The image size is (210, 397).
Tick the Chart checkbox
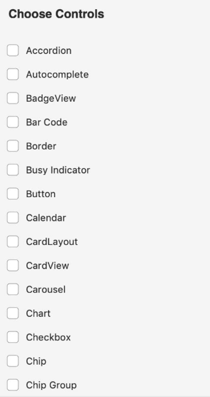pos(13,313)
